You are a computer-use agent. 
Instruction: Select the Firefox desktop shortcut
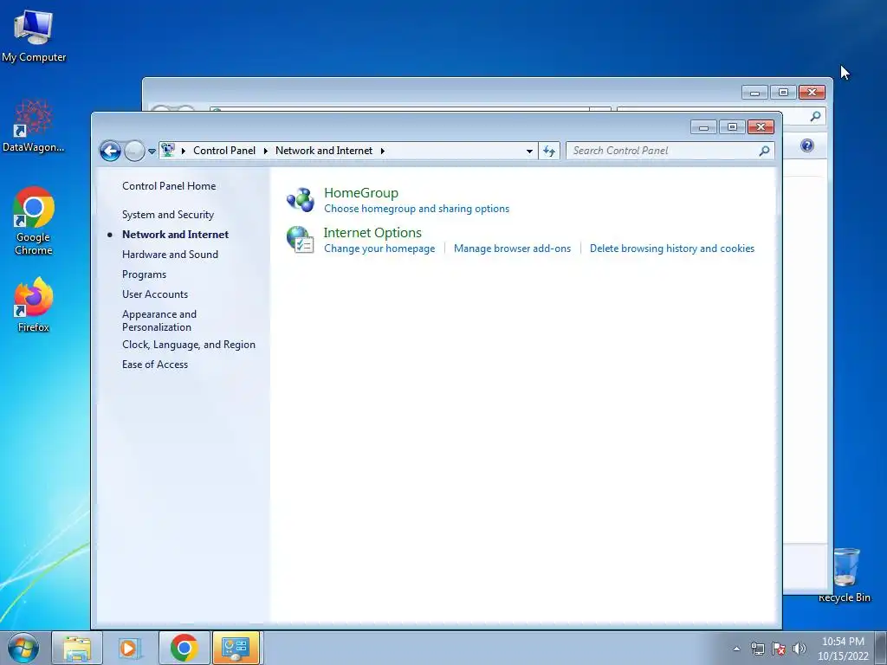(x=34, y=305)
